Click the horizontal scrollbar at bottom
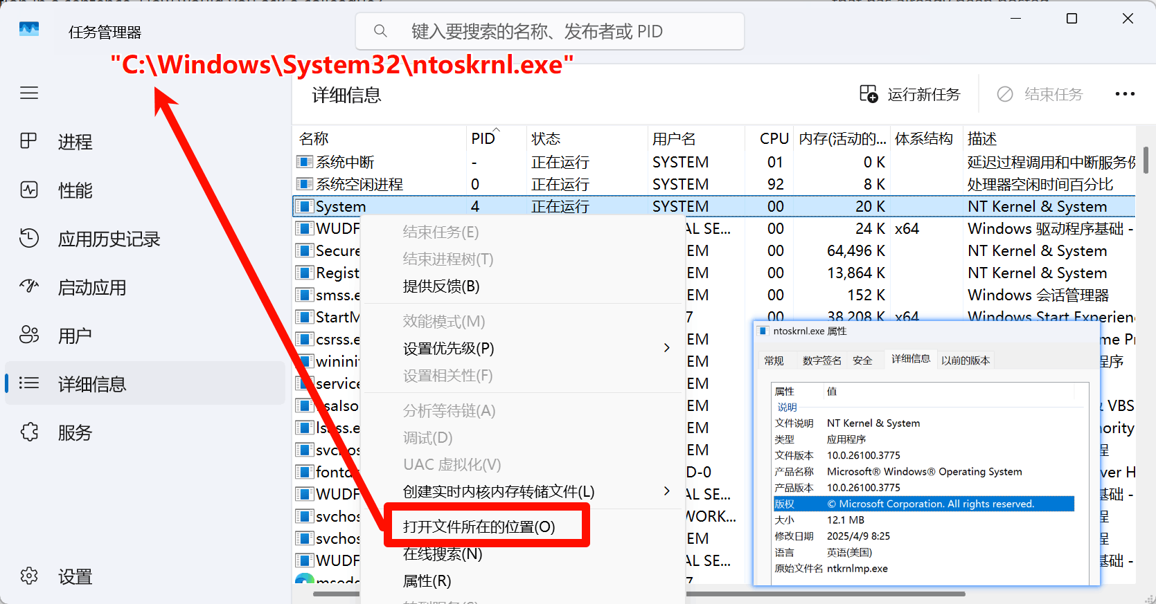The width and height of the screenshot is (1156, 604). [x=639, y=594]
